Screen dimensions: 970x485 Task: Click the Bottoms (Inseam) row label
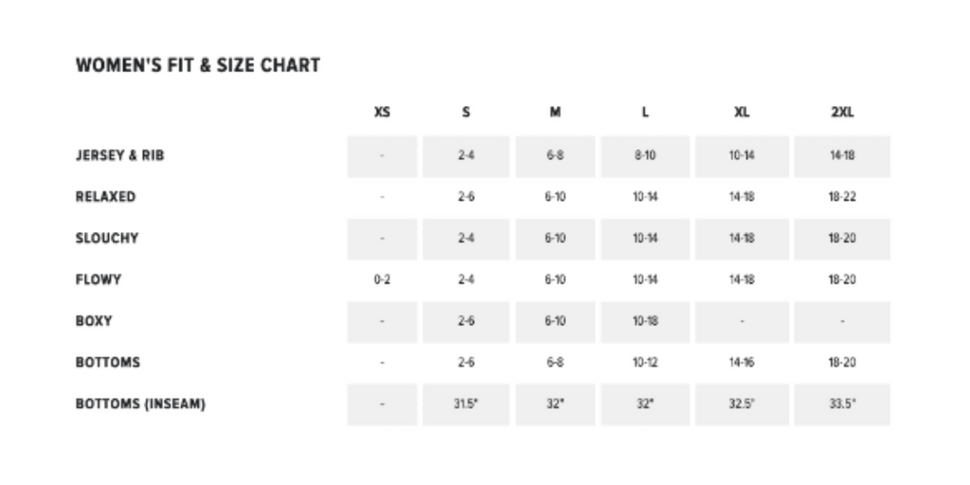point(140,404)
